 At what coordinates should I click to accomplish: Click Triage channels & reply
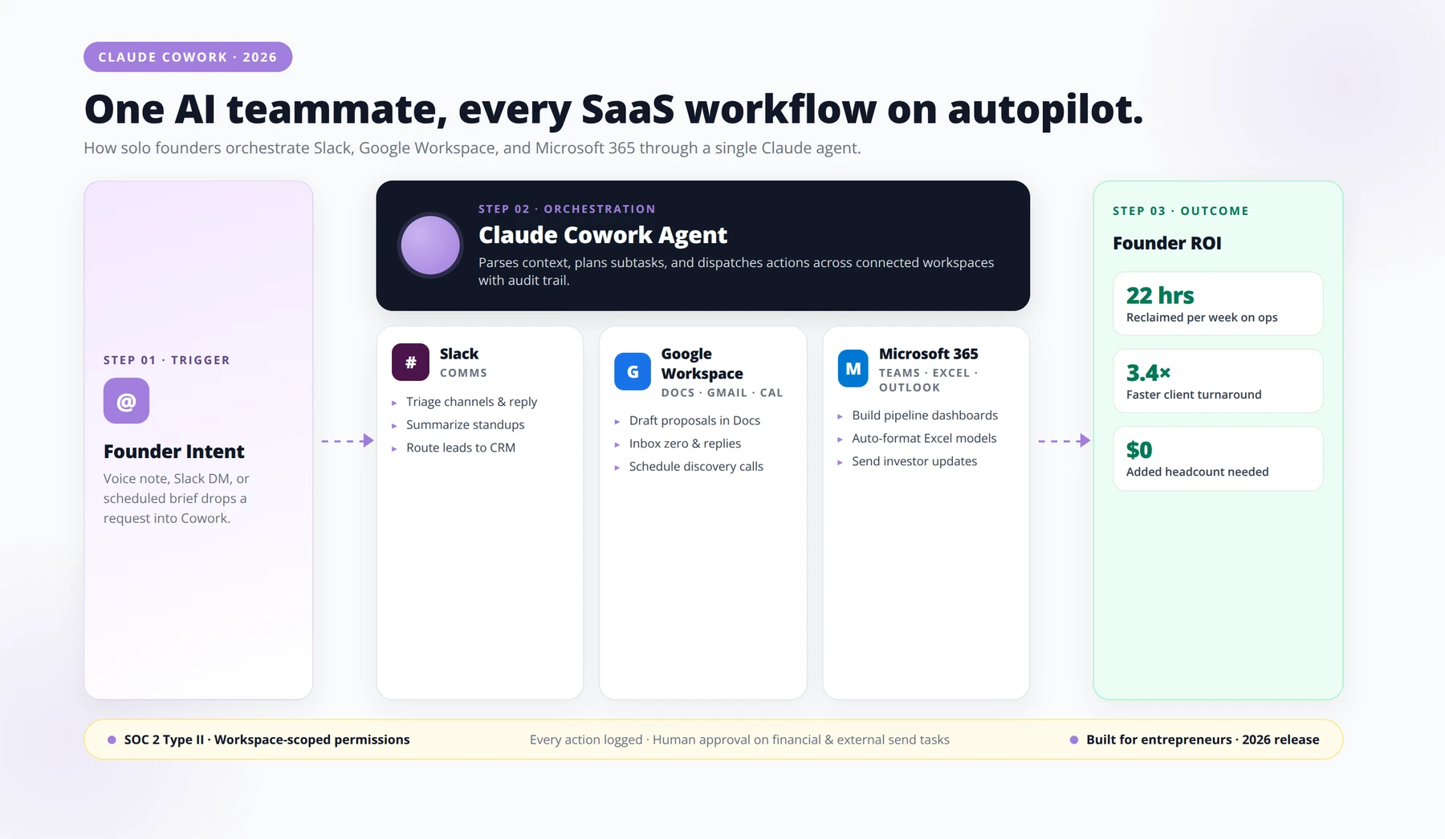471,402
